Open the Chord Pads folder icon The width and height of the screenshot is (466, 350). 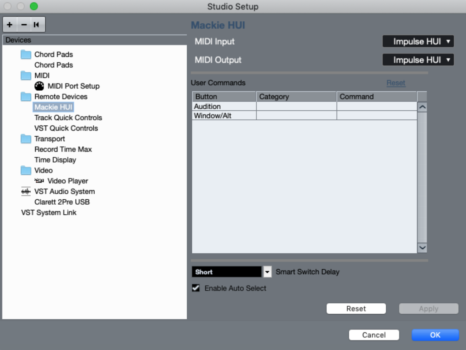point(26,54)
